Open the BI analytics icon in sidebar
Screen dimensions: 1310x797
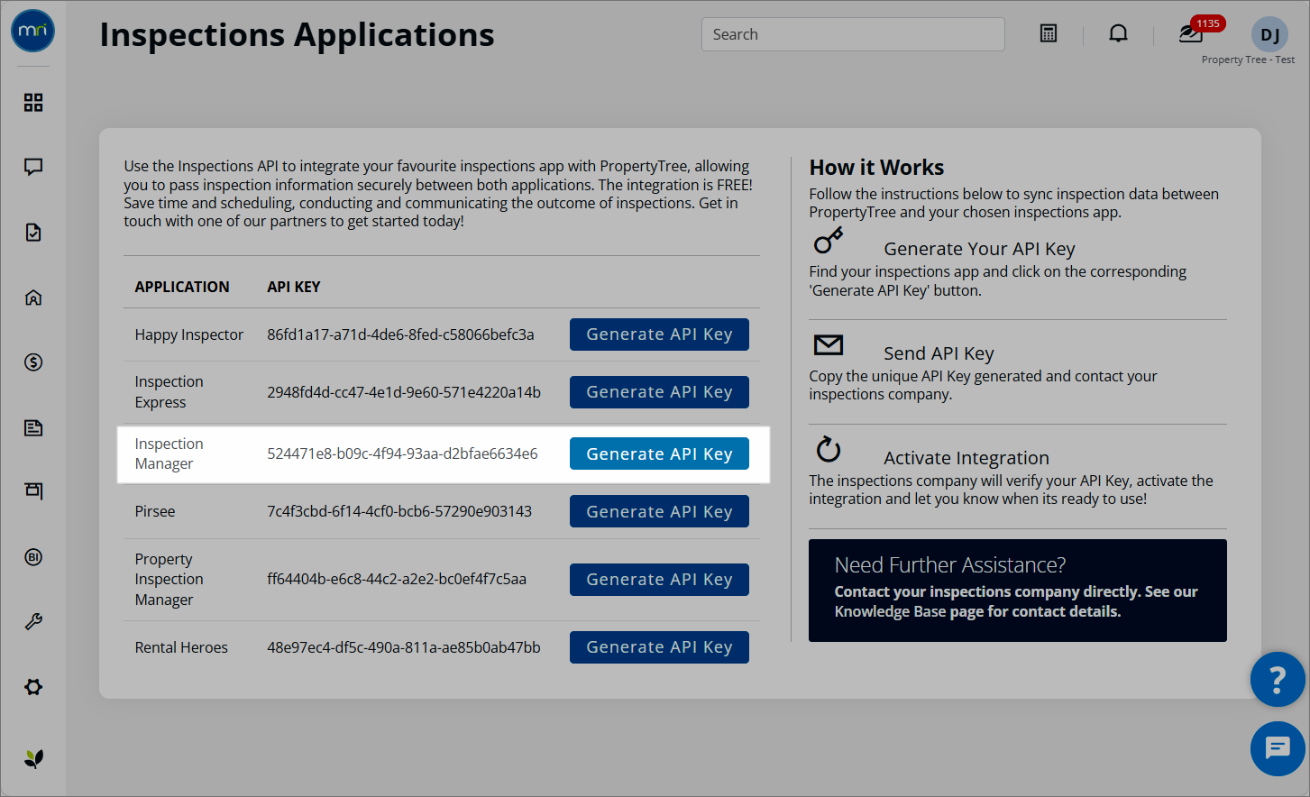(33, 557)
